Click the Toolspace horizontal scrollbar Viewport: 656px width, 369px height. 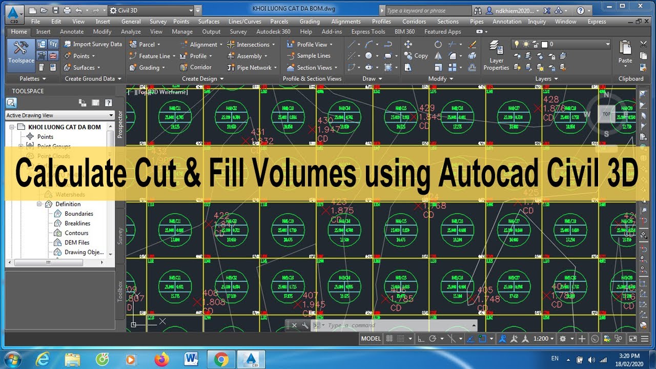56,263
